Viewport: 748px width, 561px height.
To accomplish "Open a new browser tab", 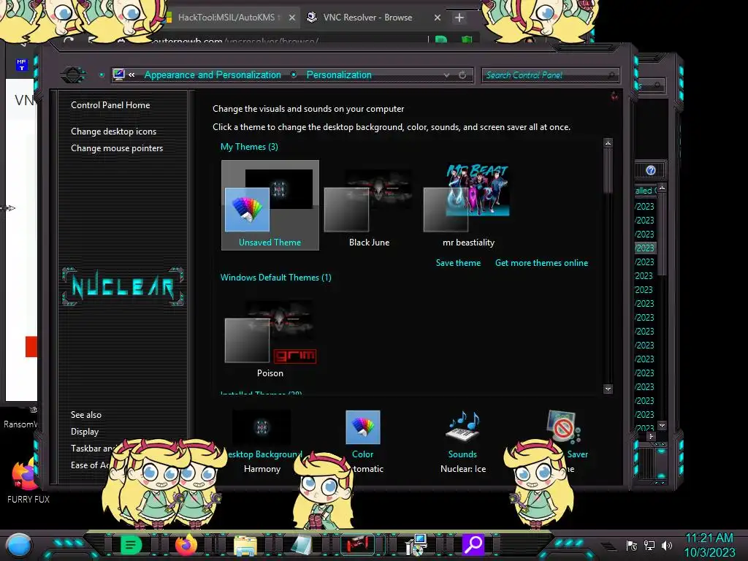I will click(x=459, y=18).
